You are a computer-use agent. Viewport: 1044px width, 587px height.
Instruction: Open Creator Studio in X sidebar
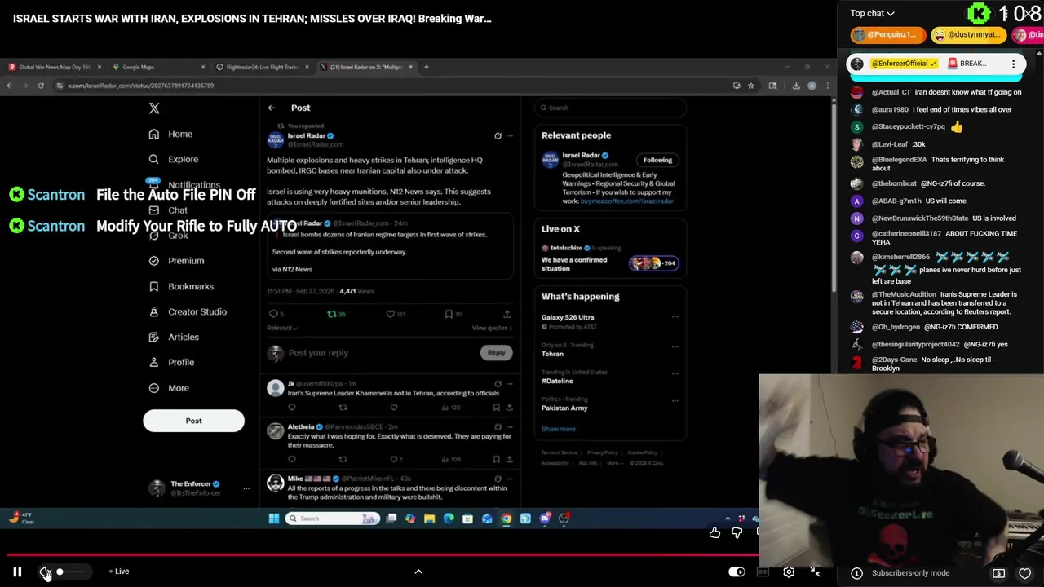pos(188,311)
